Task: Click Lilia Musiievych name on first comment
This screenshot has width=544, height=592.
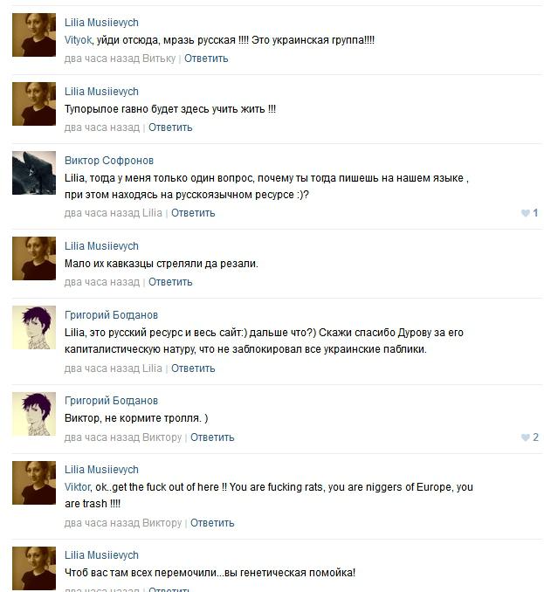Action: (x=101, y=23)
